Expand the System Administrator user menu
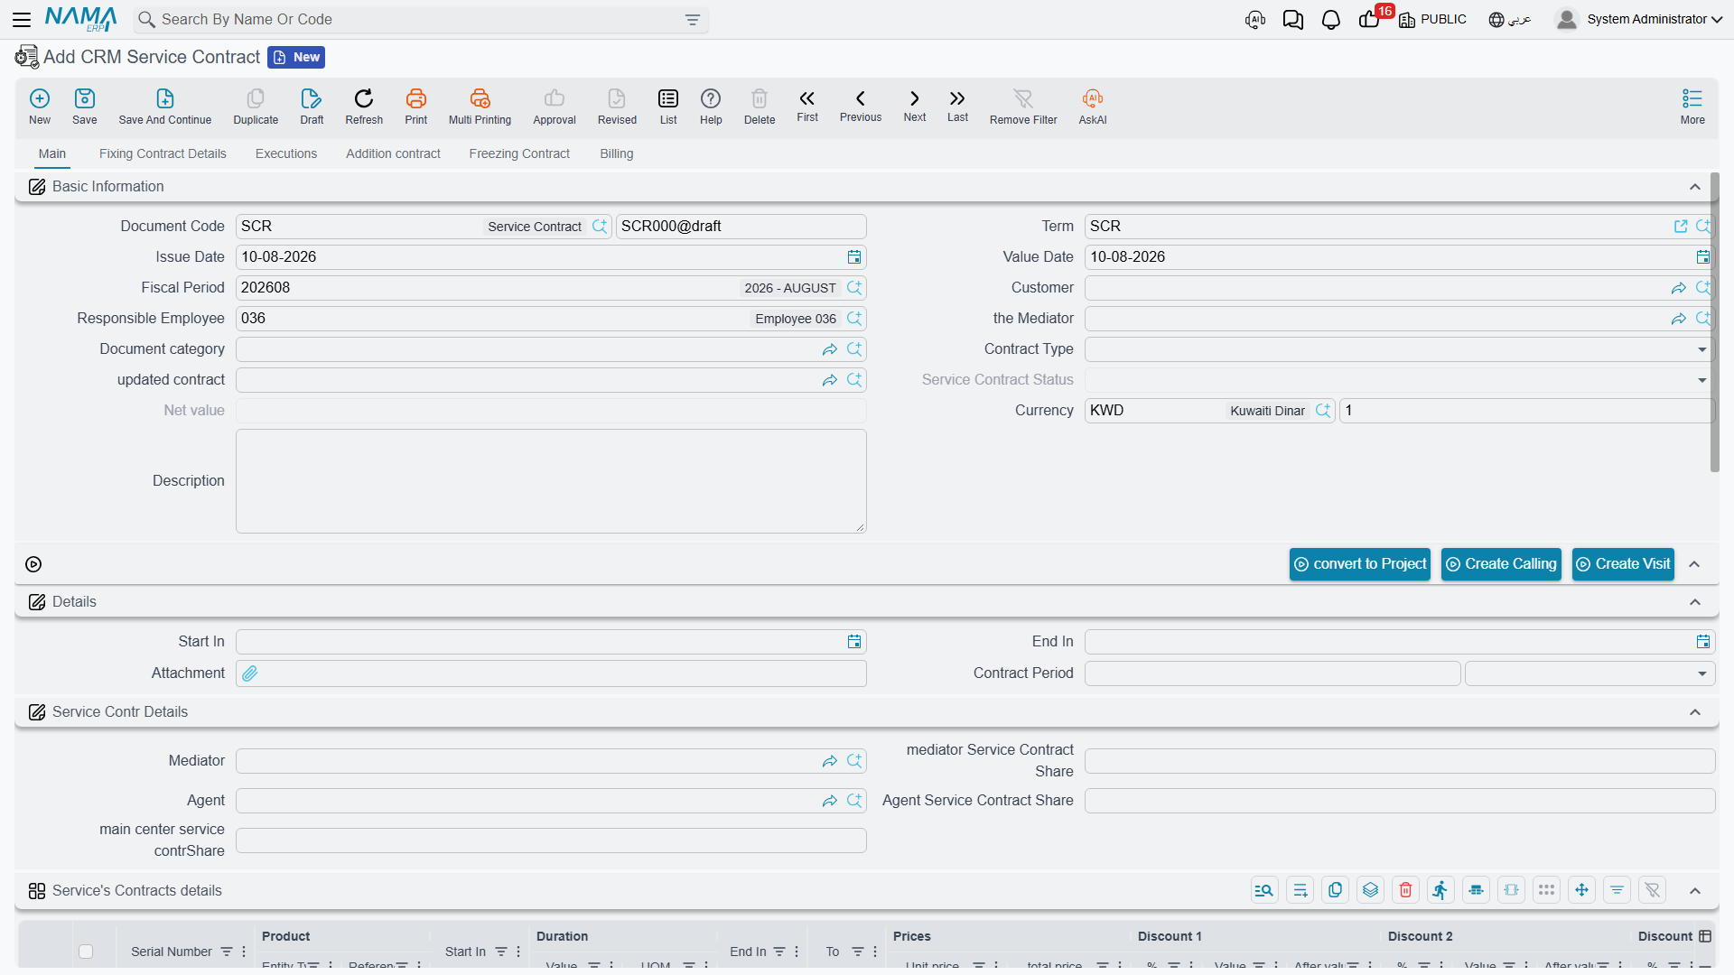The image size is (1734, 975). tap(1638, 19)
